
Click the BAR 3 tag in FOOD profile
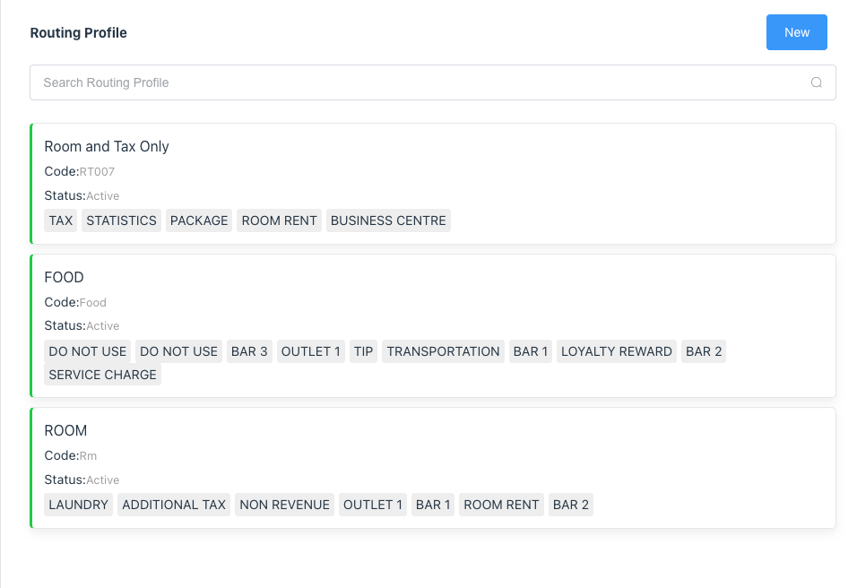tap(249, 351)
